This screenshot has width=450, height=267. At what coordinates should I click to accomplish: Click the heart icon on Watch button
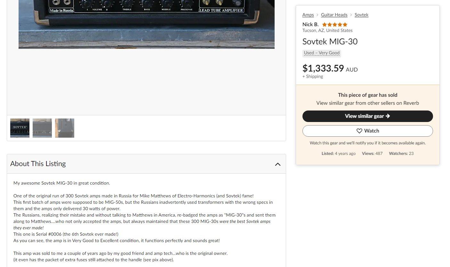(359, 131)
